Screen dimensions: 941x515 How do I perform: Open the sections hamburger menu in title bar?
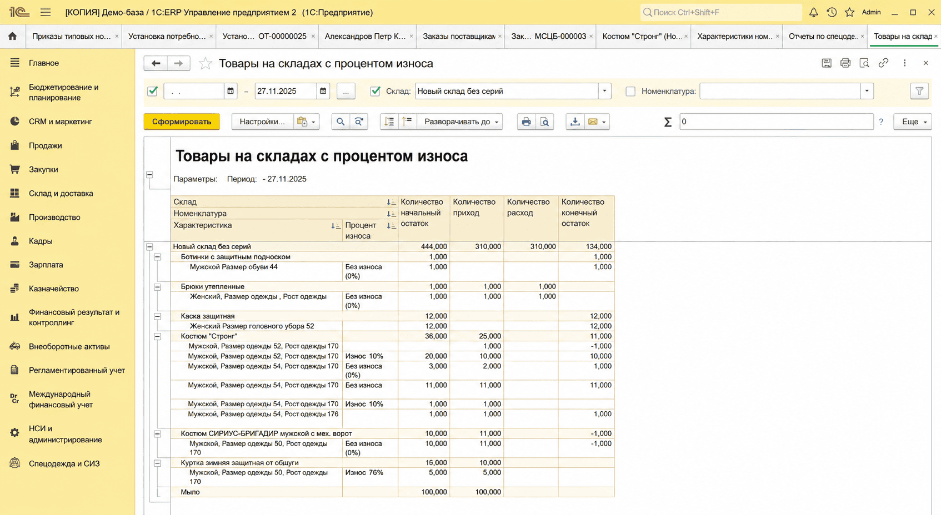coord(46,12)
